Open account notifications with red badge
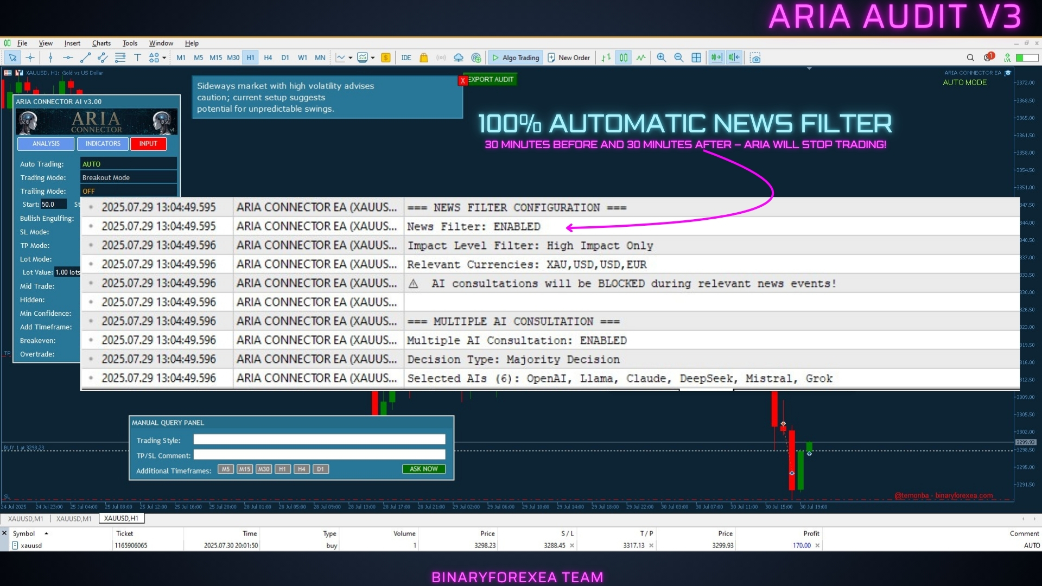The width and height of the screenshot is (1042, 586). pyautogui.click(x=989, y=57)
